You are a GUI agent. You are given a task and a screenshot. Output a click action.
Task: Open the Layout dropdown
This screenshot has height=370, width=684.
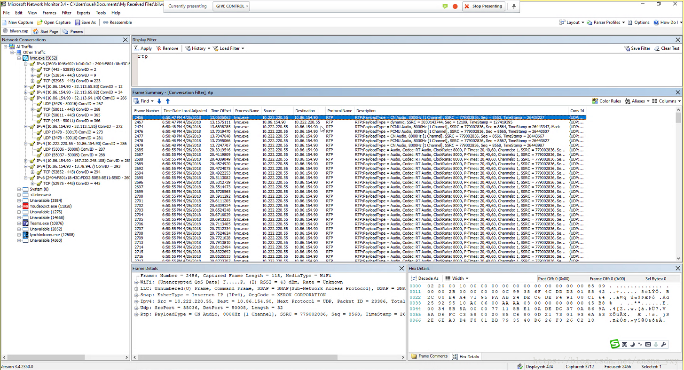pyautogui.click(x=572, y=23)
